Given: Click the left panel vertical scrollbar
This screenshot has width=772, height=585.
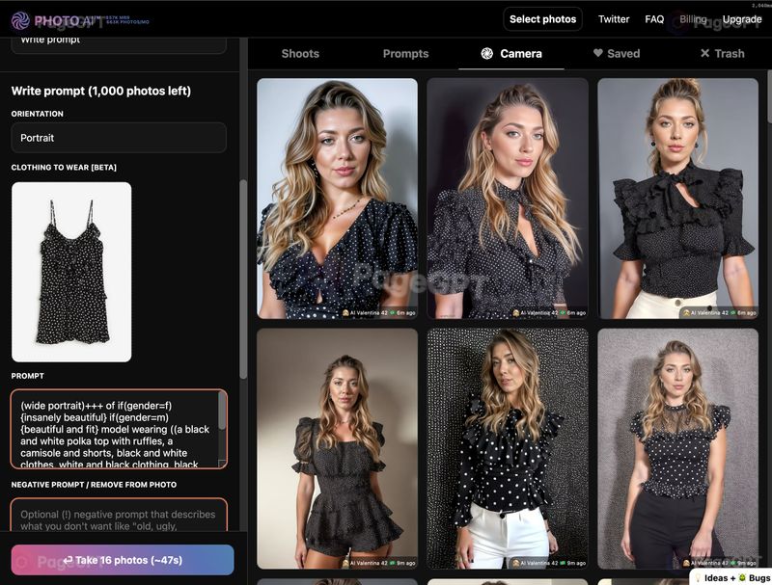Looking at the screenshot, I should pos(243,279).
